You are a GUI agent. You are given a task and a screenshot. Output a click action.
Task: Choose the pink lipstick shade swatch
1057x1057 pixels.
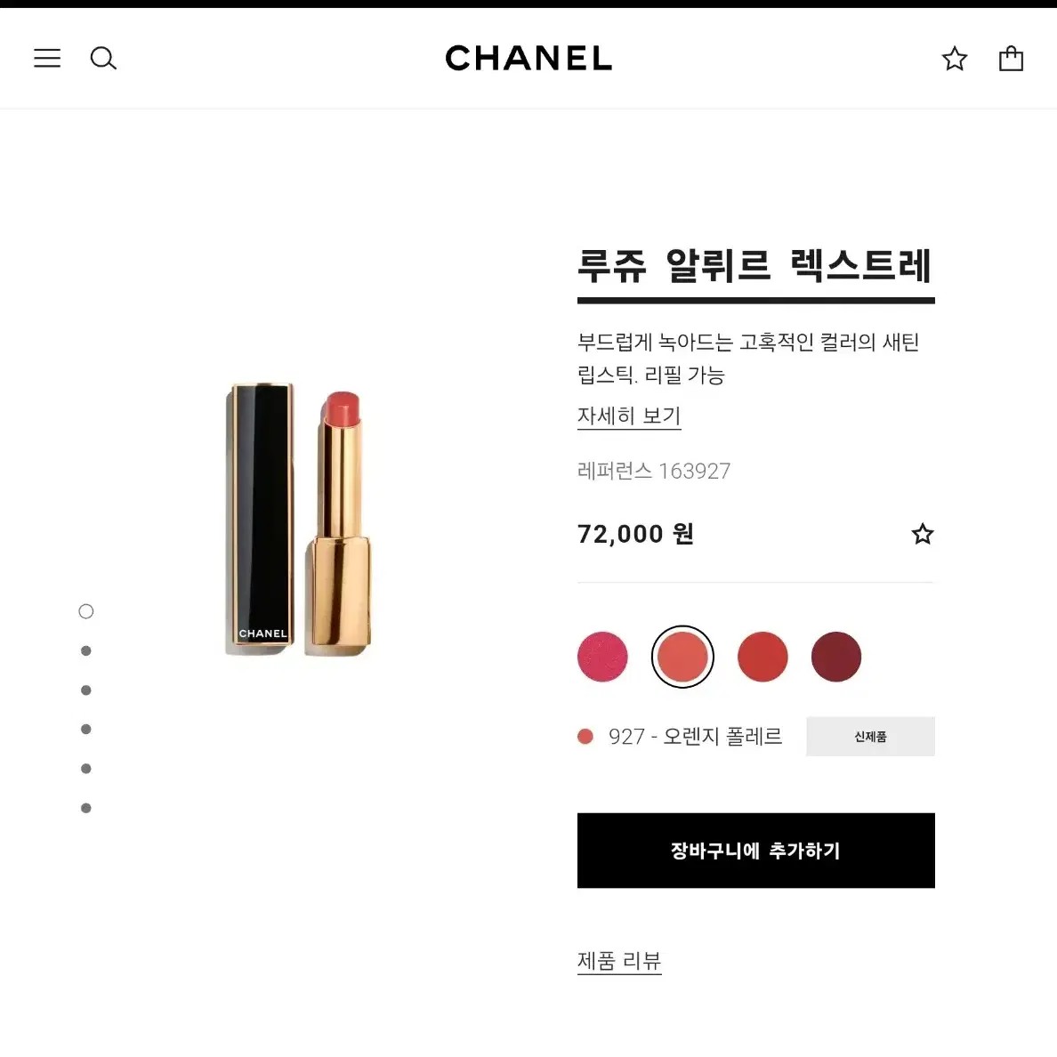(x=602, y=657)
